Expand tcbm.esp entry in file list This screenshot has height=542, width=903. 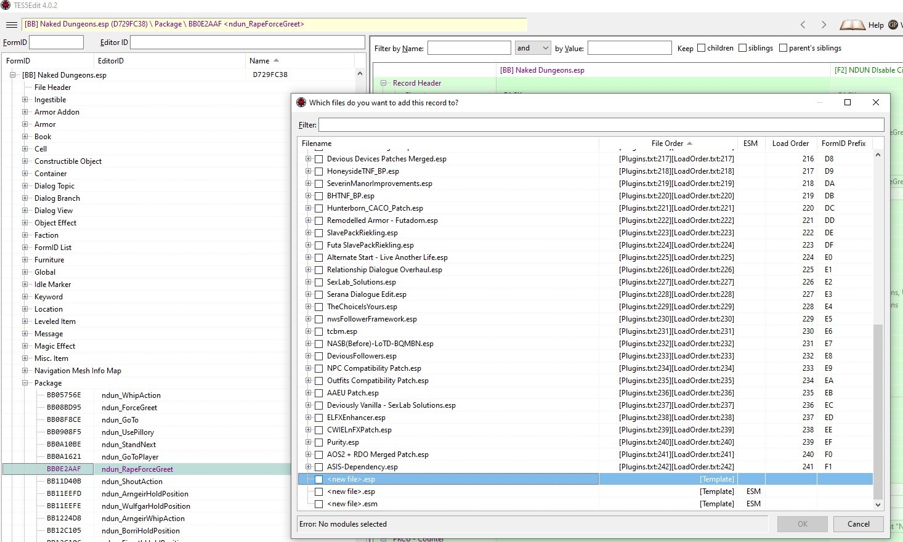(x=308, y=331)
